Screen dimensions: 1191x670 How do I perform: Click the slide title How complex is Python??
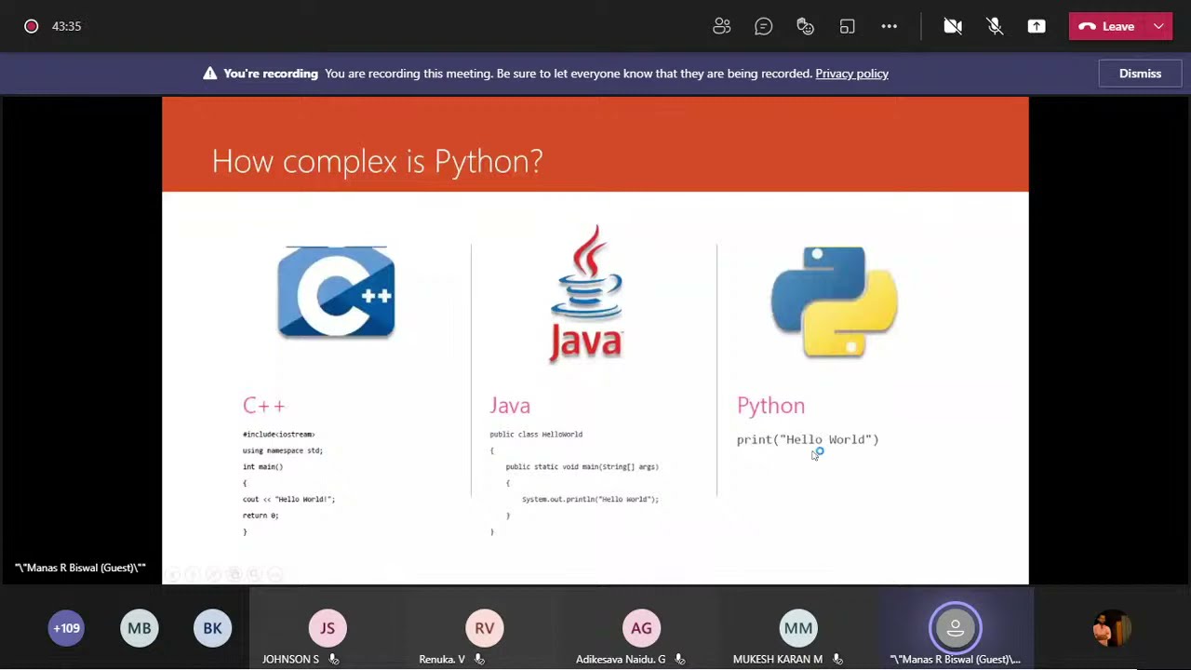point(377,161)
